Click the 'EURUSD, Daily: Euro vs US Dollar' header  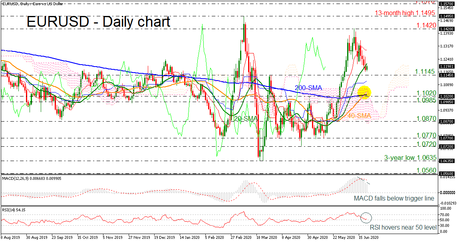coord(32,4)
